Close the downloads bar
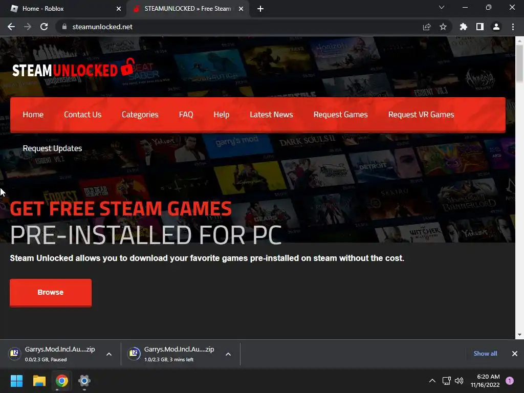Screen dimensions: 524x393 [515, 354]
